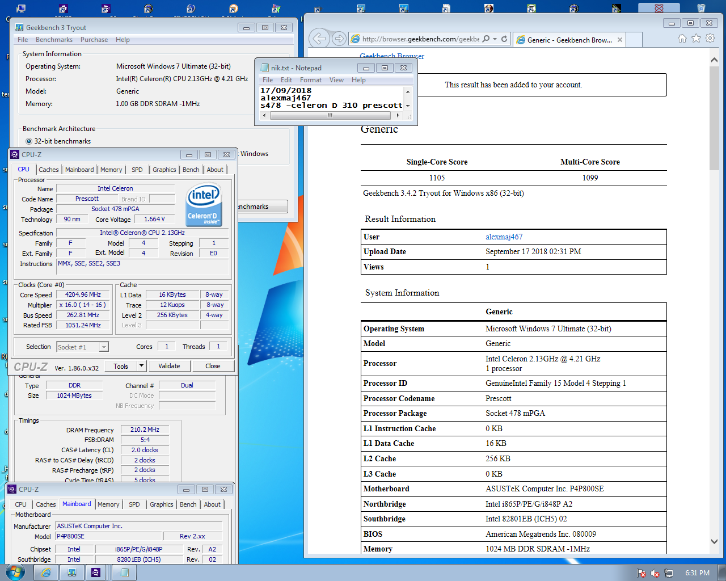Switch to Memory tab in upper CPU-Z
Image resolution: width=726 pixels, height=581 pixels.
111,170
